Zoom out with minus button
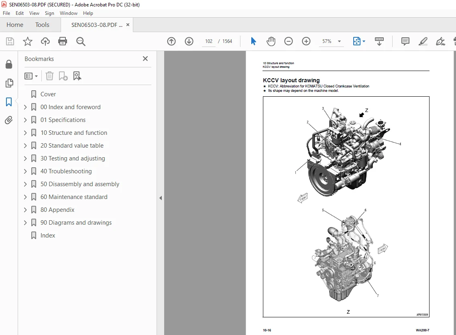The width and height of the screenshot is (456, 335). 289,41
